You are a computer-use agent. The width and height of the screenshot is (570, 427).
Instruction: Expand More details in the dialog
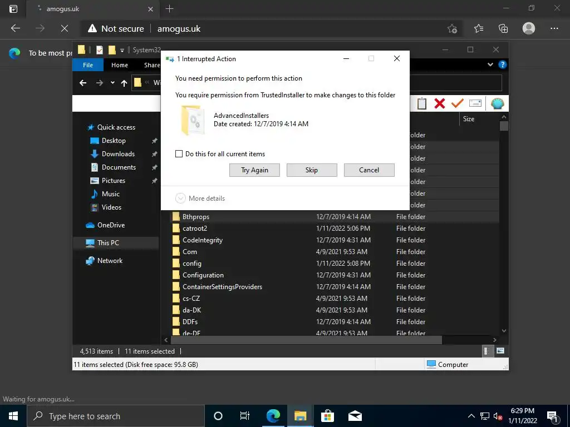tap(200, 198)
